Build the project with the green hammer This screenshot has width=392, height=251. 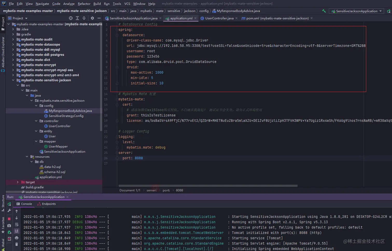click(x=324, y=11)
